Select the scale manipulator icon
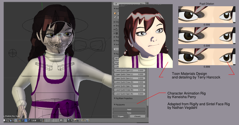 click(29, 120)
